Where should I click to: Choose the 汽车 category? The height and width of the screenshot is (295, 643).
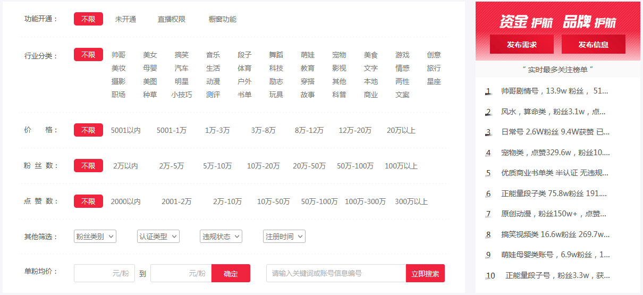[182, 68]
